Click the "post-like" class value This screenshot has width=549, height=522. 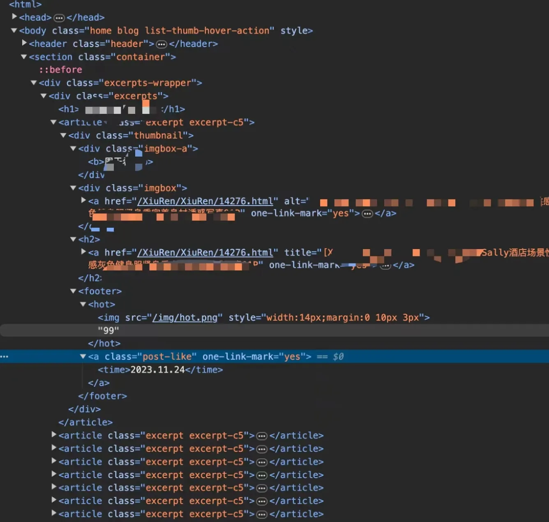click(x=167, y=356)
